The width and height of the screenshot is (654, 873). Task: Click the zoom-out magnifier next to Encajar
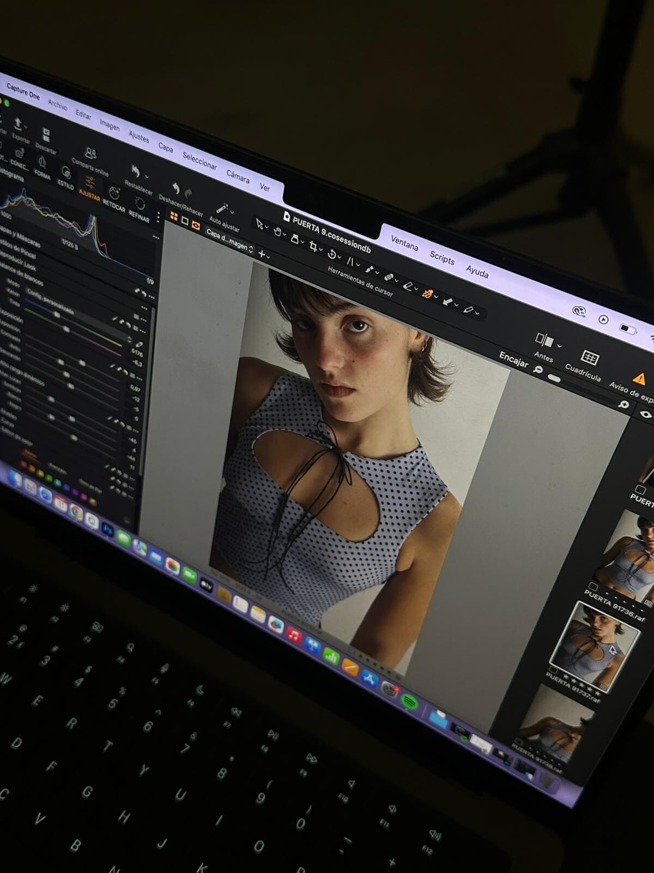[538, 370]
